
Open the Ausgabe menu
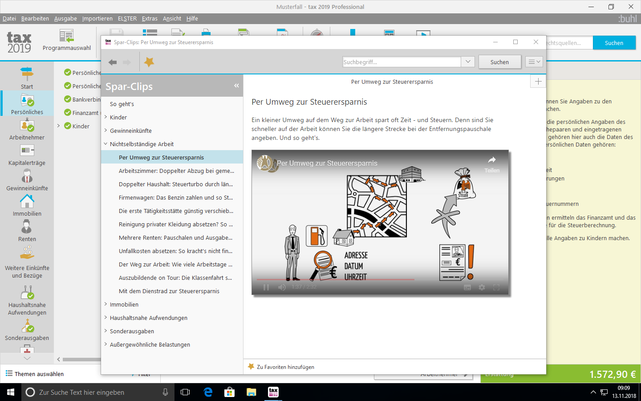pyautogui.click(x=65, y=18)
